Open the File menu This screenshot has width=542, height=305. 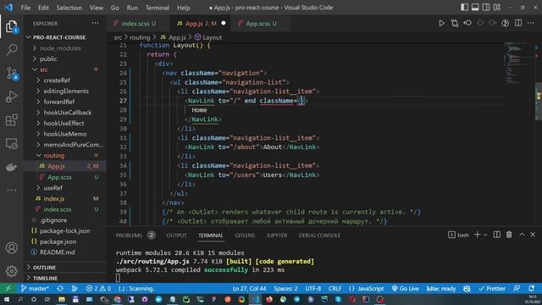[25, 8]
